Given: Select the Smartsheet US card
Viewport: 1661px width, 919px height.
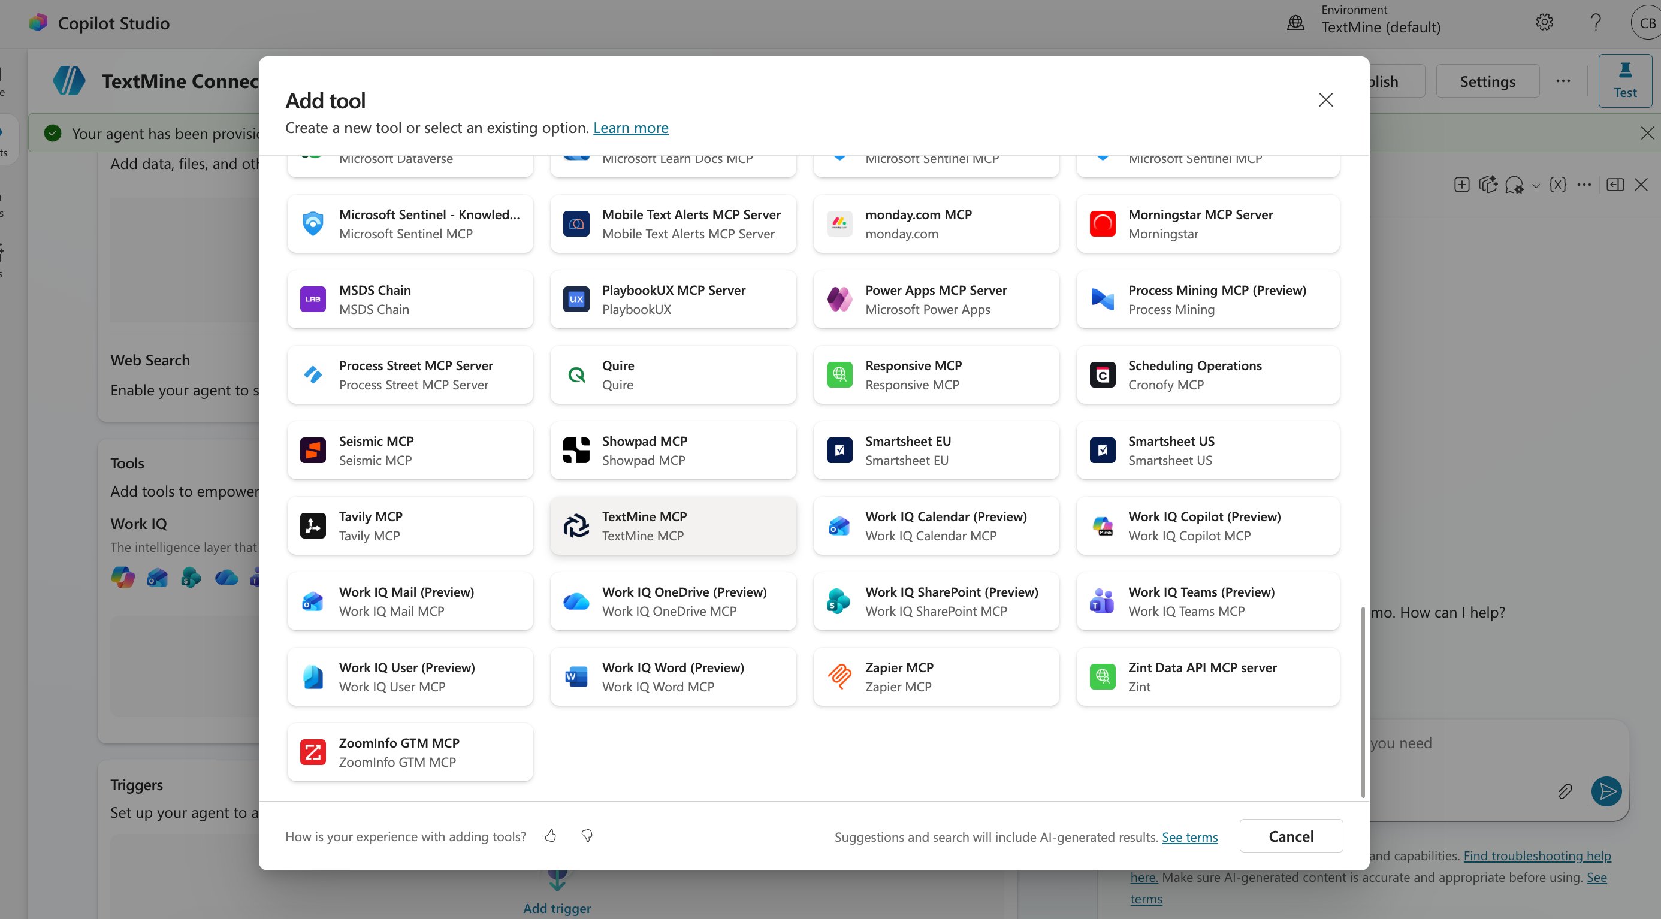Looking at the screenshot, I should (1208, 451).
